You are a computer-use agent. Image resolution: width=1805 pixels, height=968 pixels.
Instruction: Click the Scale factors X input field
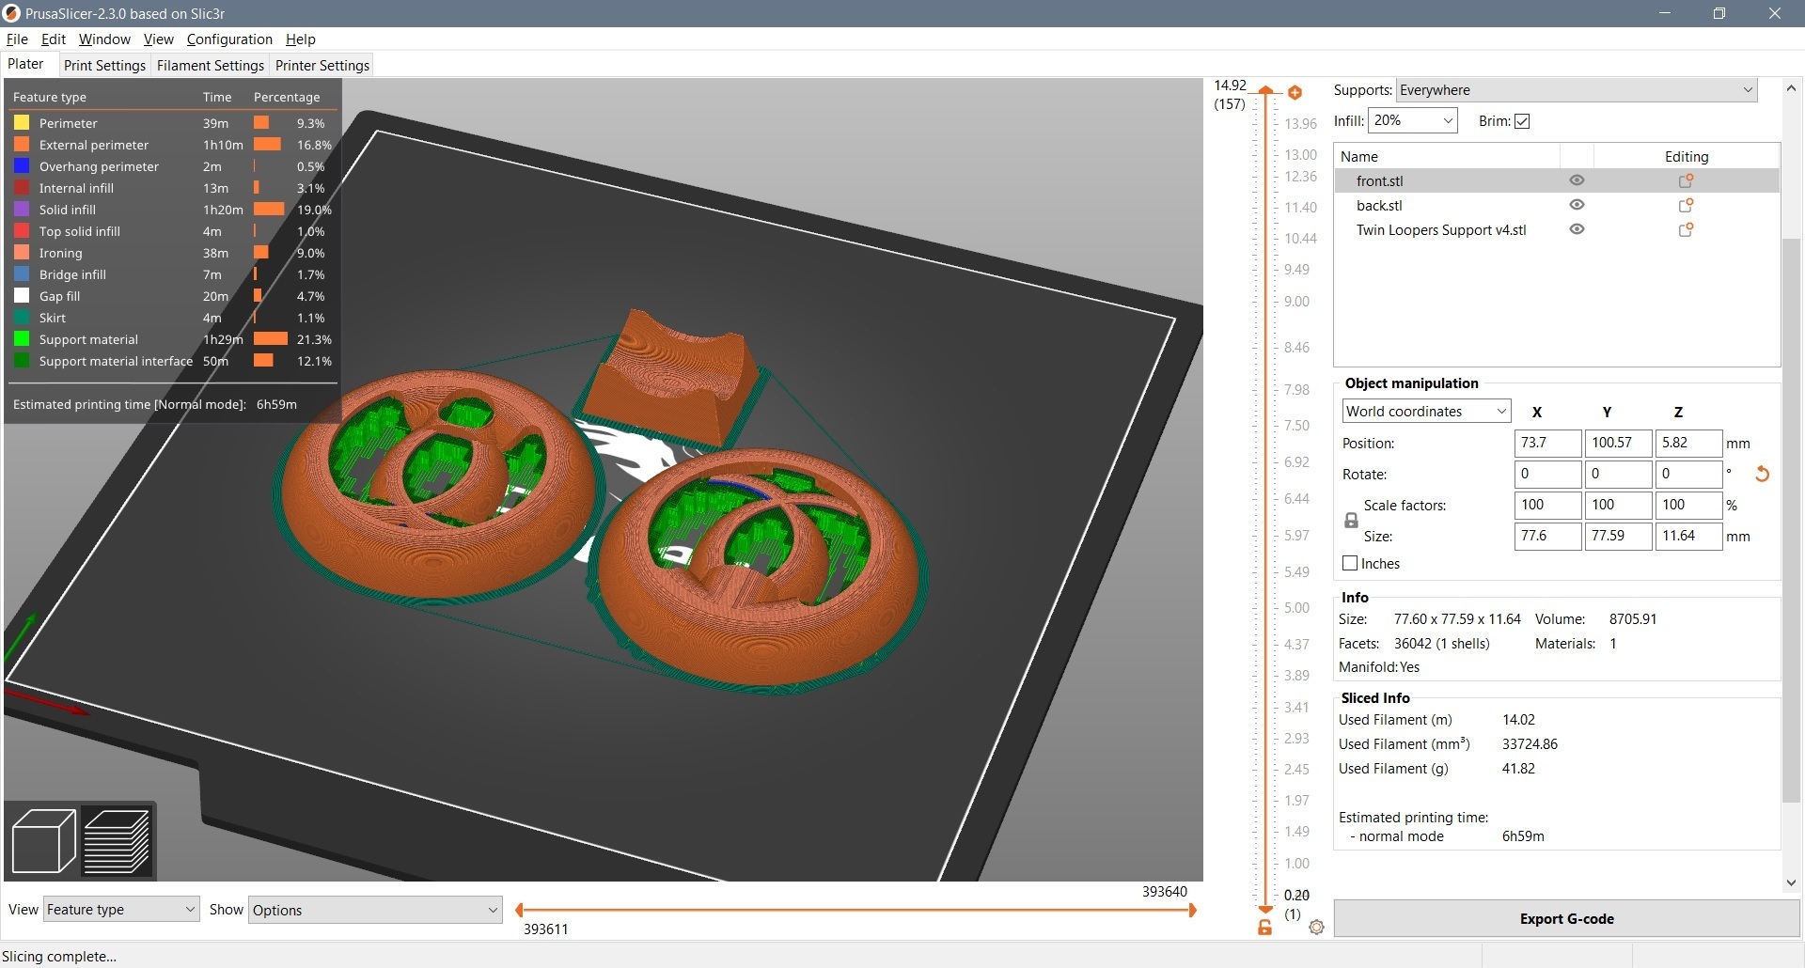(1547, 505)
